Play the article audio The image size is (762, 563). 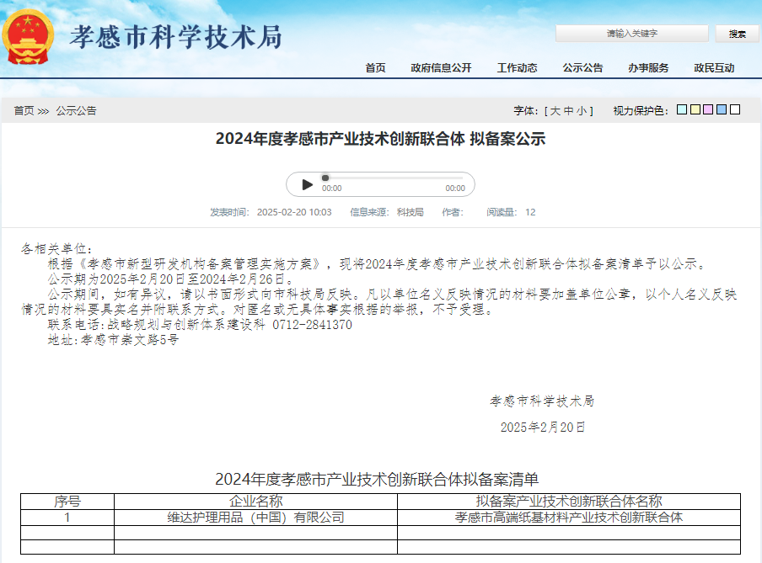point(308,184)
